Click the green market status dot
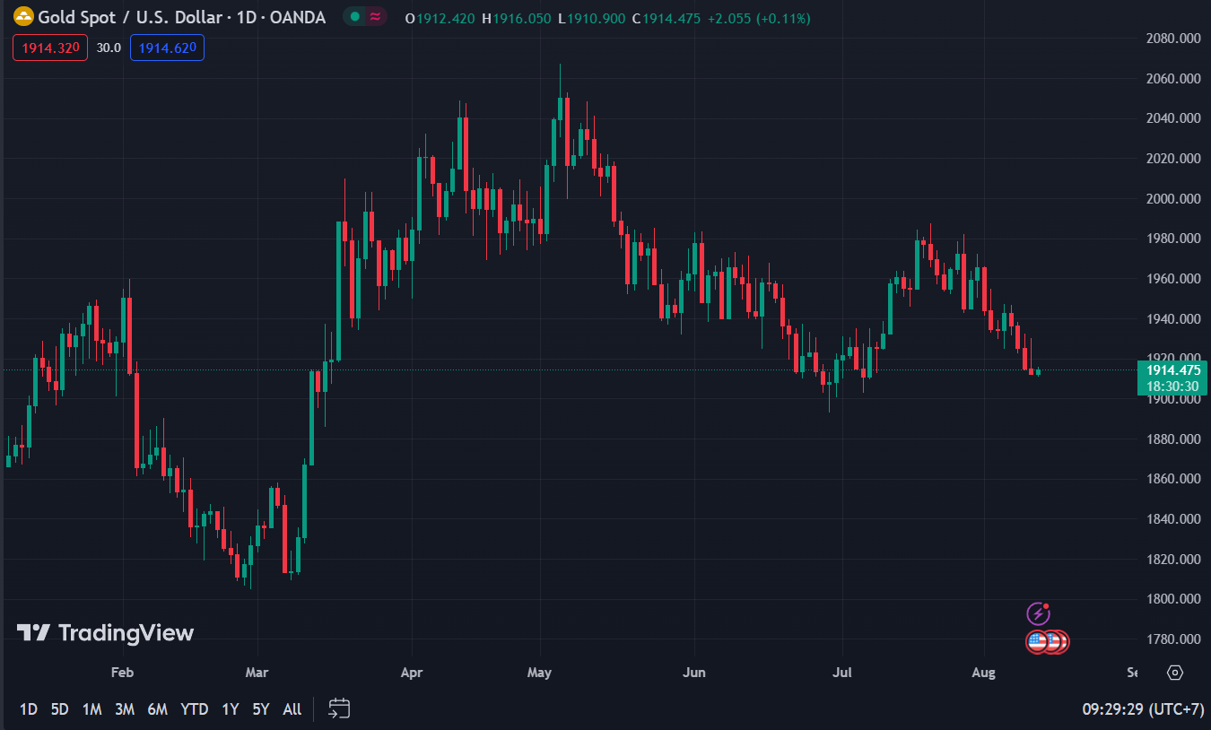The height and width of the screenshot is (730, 1211). tap(355, 17)
